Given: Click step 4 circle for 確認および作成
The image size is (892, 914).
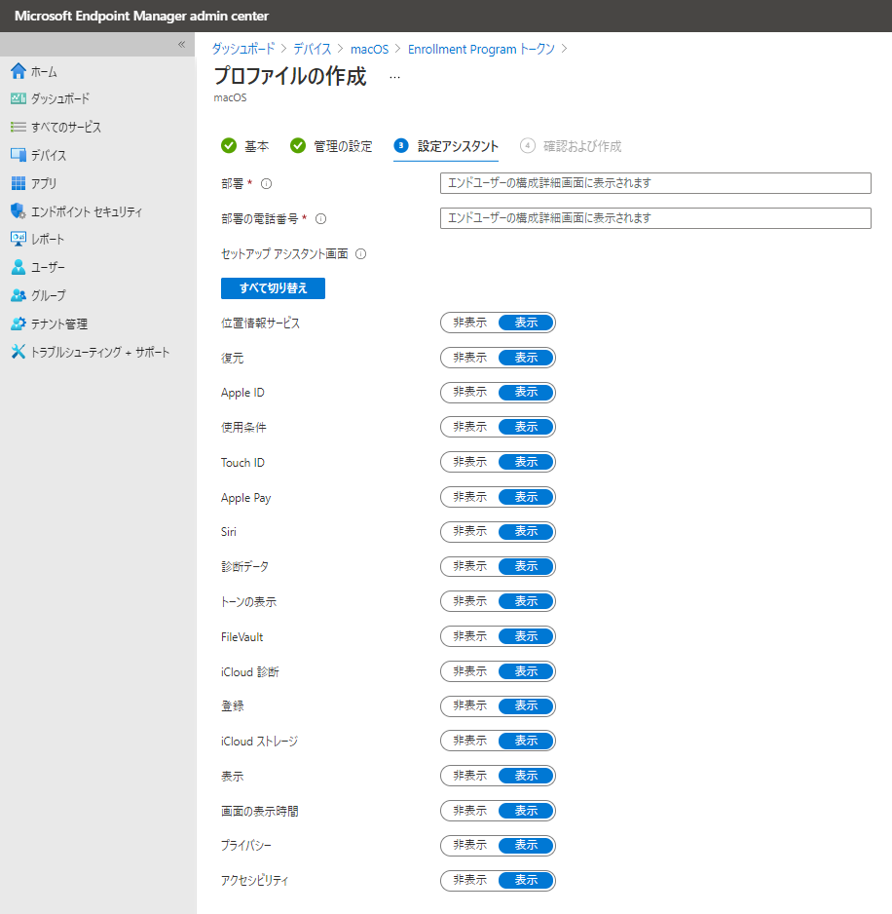Looking at the screenshot, I should tap(527, 146).
